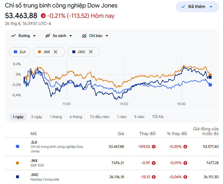Click the line chart icon beside Đường
The height and width of the screenshot is (184, 223).
coord(14,36)
